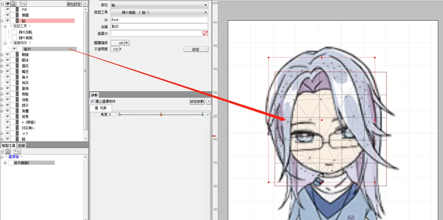Click the swap arrows icon in parts panel header
Viewport: 443px width, 220px height.
pyautogui.click(x=23, y=4)
